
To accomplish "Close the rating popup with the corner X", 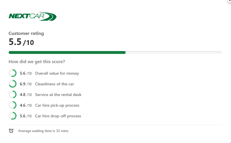I will (x=229, y=1).
